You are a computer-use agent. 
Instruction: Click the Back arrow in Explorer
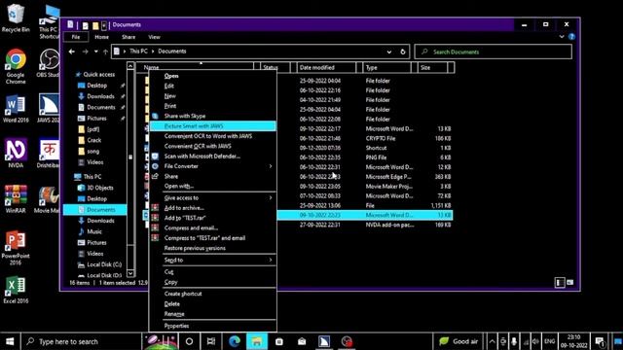pyautogui.click(x=71, y=52)
